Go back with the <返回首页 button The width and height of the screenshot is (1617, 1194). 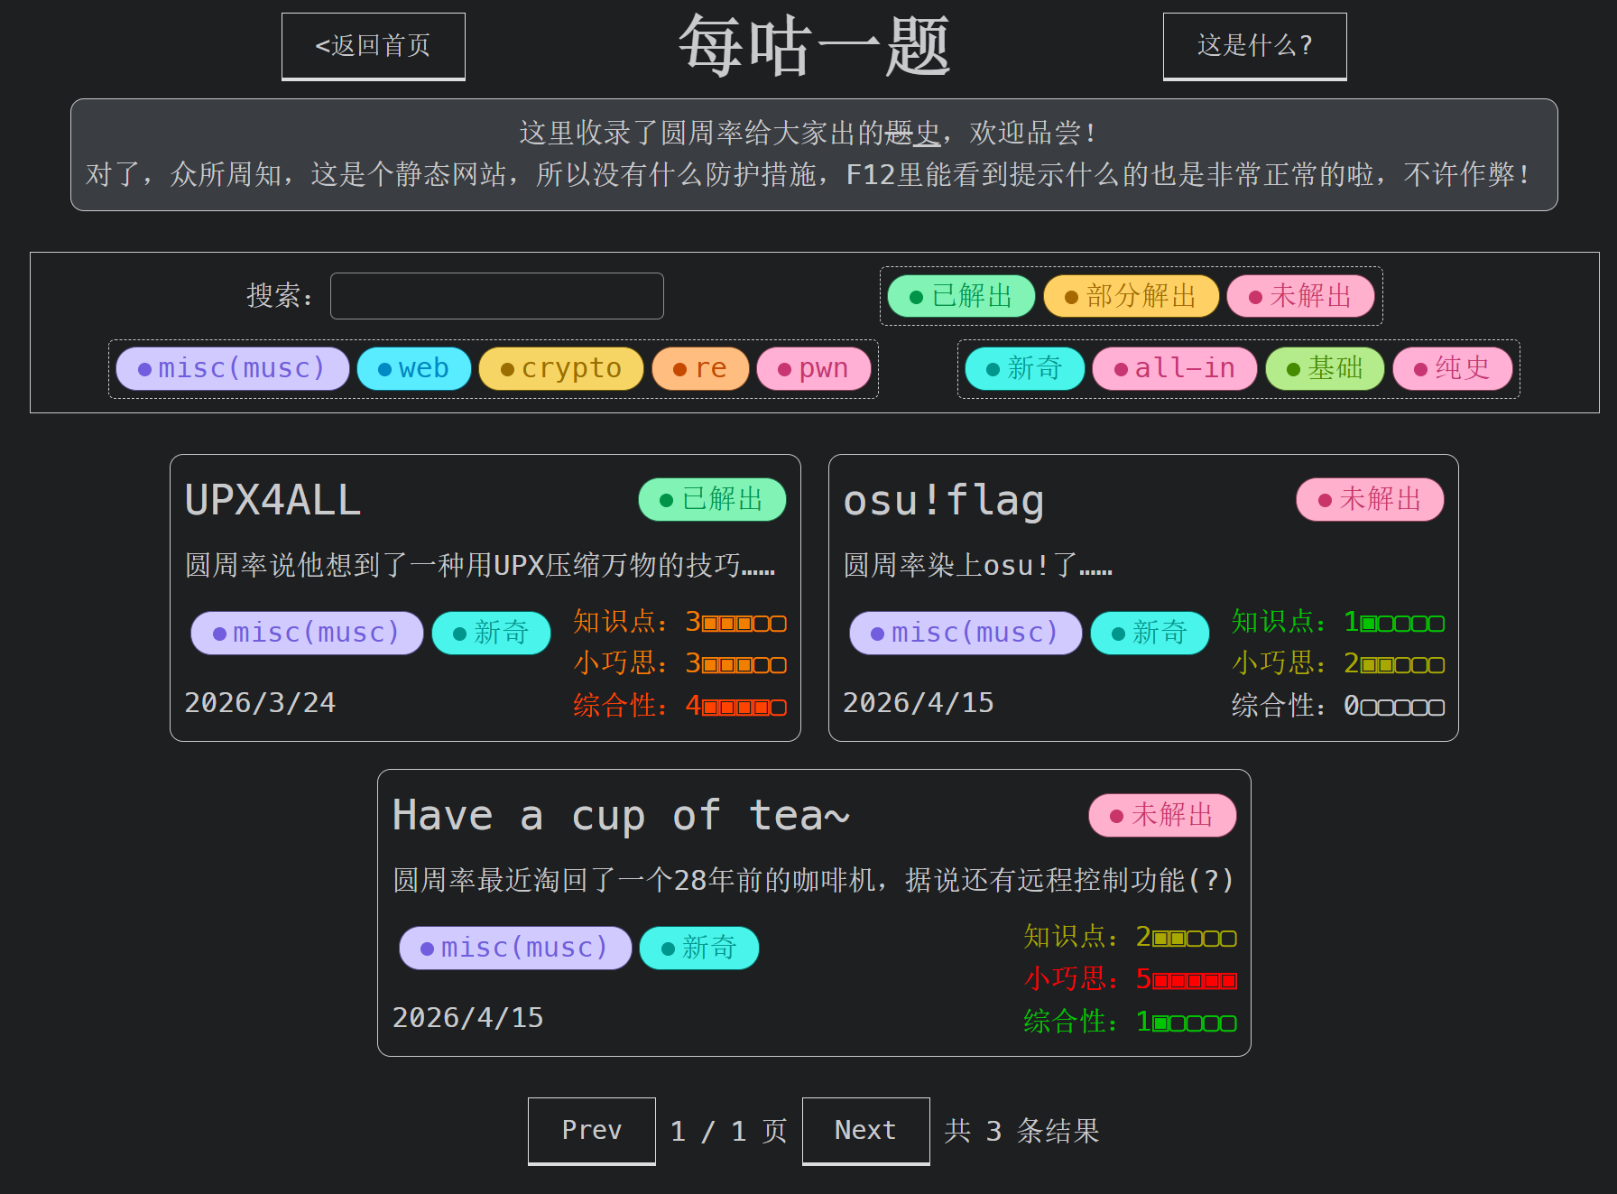click(x=373, y=46)
